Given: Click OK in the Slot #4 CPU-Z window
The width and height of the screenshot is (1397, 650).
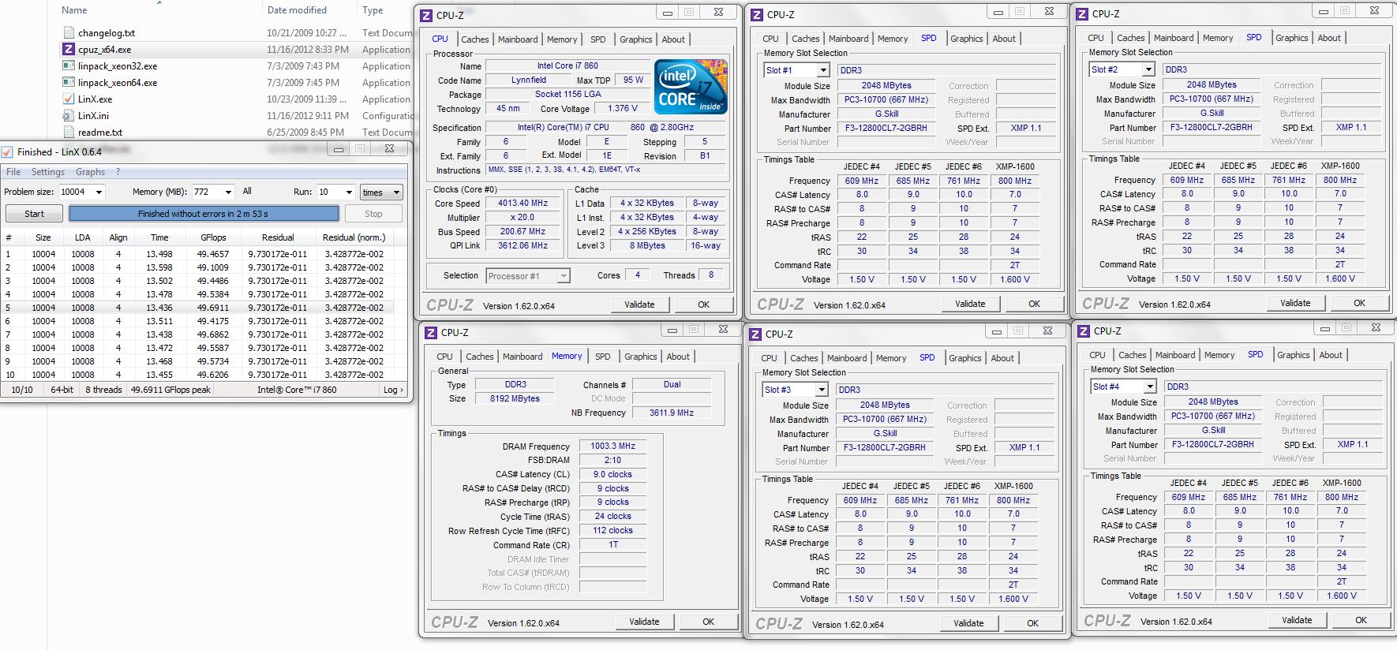Looking at the screenshot, I should pos(1361,620).
